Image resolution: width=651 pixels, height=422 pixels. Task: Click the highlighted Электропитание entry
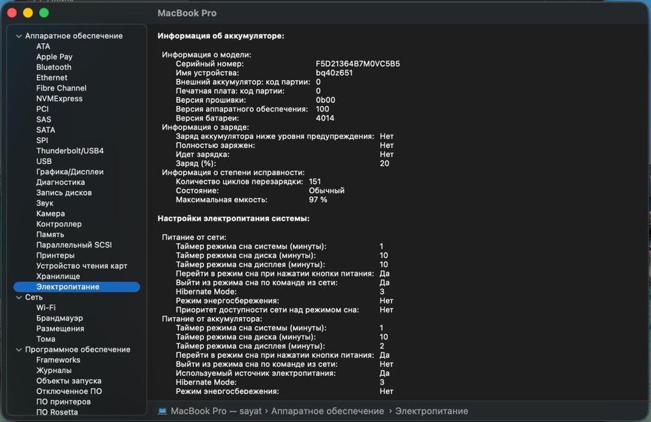tap(76, 287)
